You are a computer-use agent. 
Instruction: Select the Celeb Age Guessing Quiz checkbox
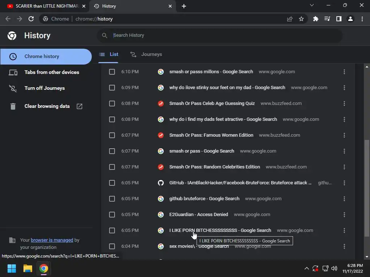(112, 104)
